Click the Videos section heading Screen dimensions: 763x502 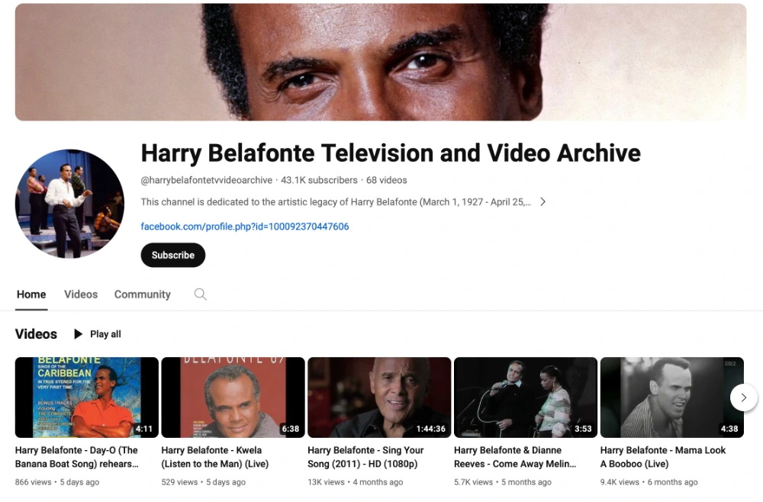[36, 334]
